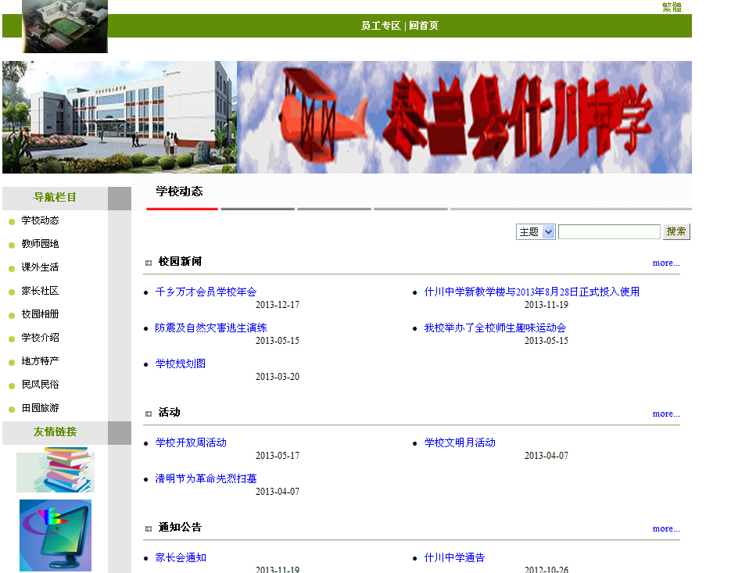731x573 pixels.
Task: Open the 千乡万才会员学校年会 news article
Action: 206,292
